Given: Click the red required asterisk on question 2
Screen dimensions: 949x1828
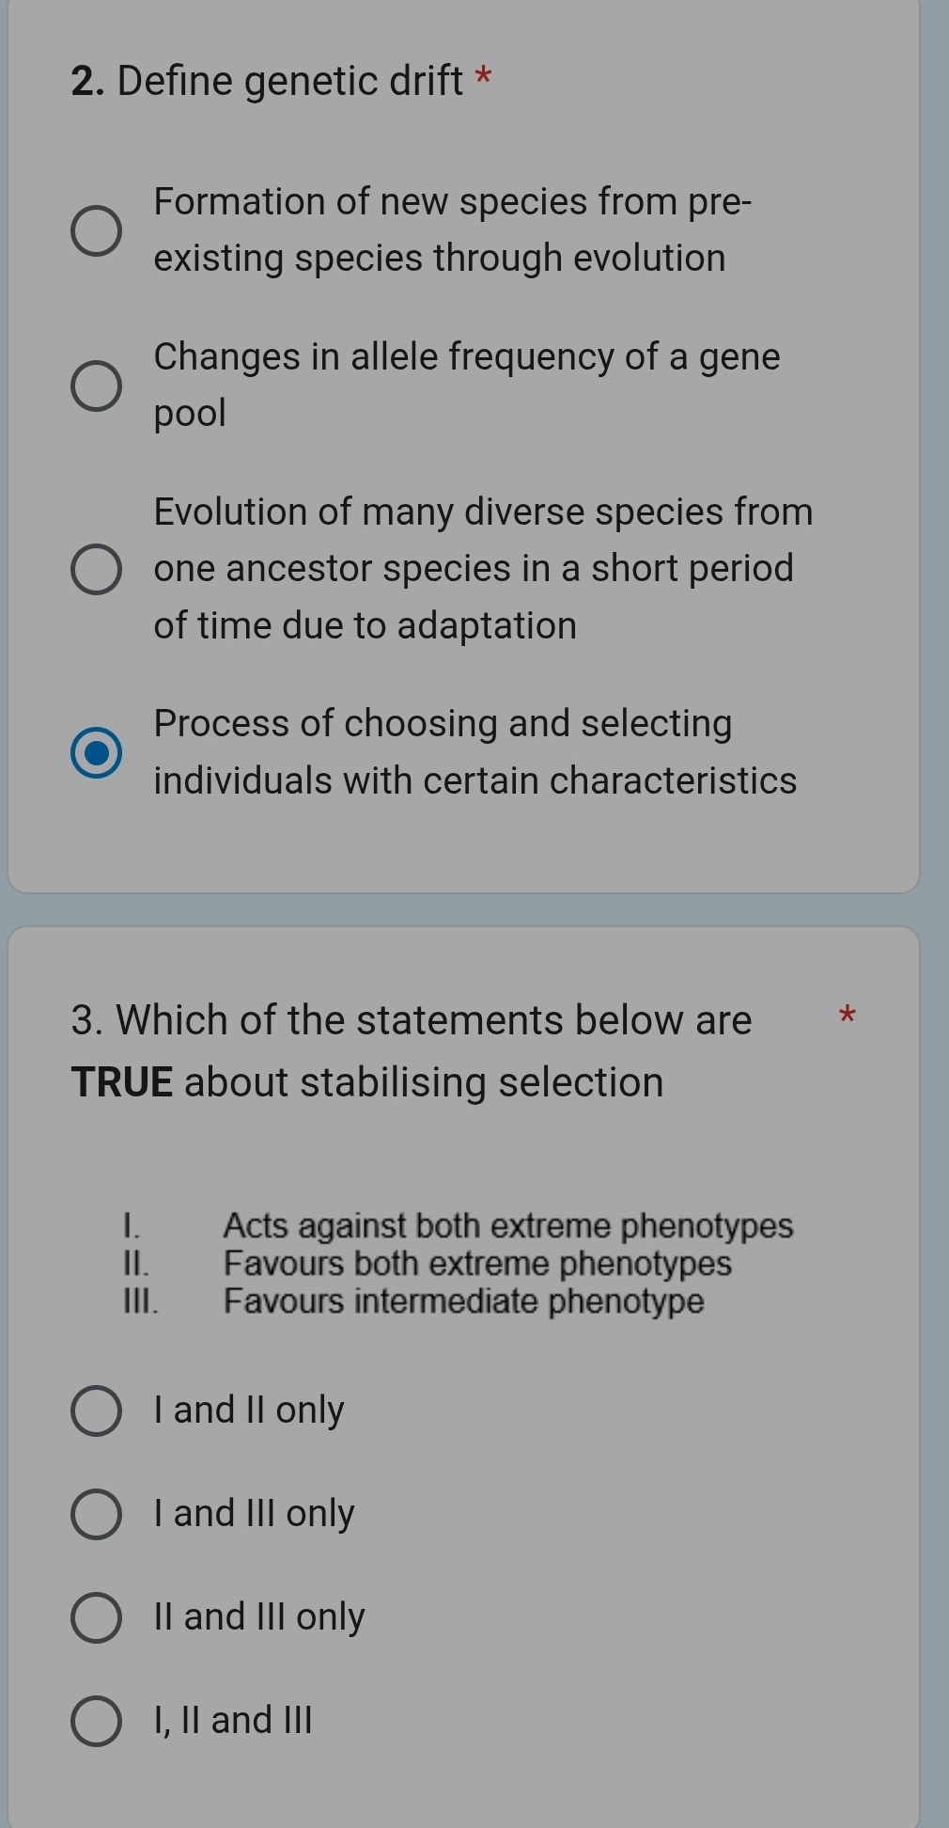Looking at the screenshot, I should click(482, 77).
